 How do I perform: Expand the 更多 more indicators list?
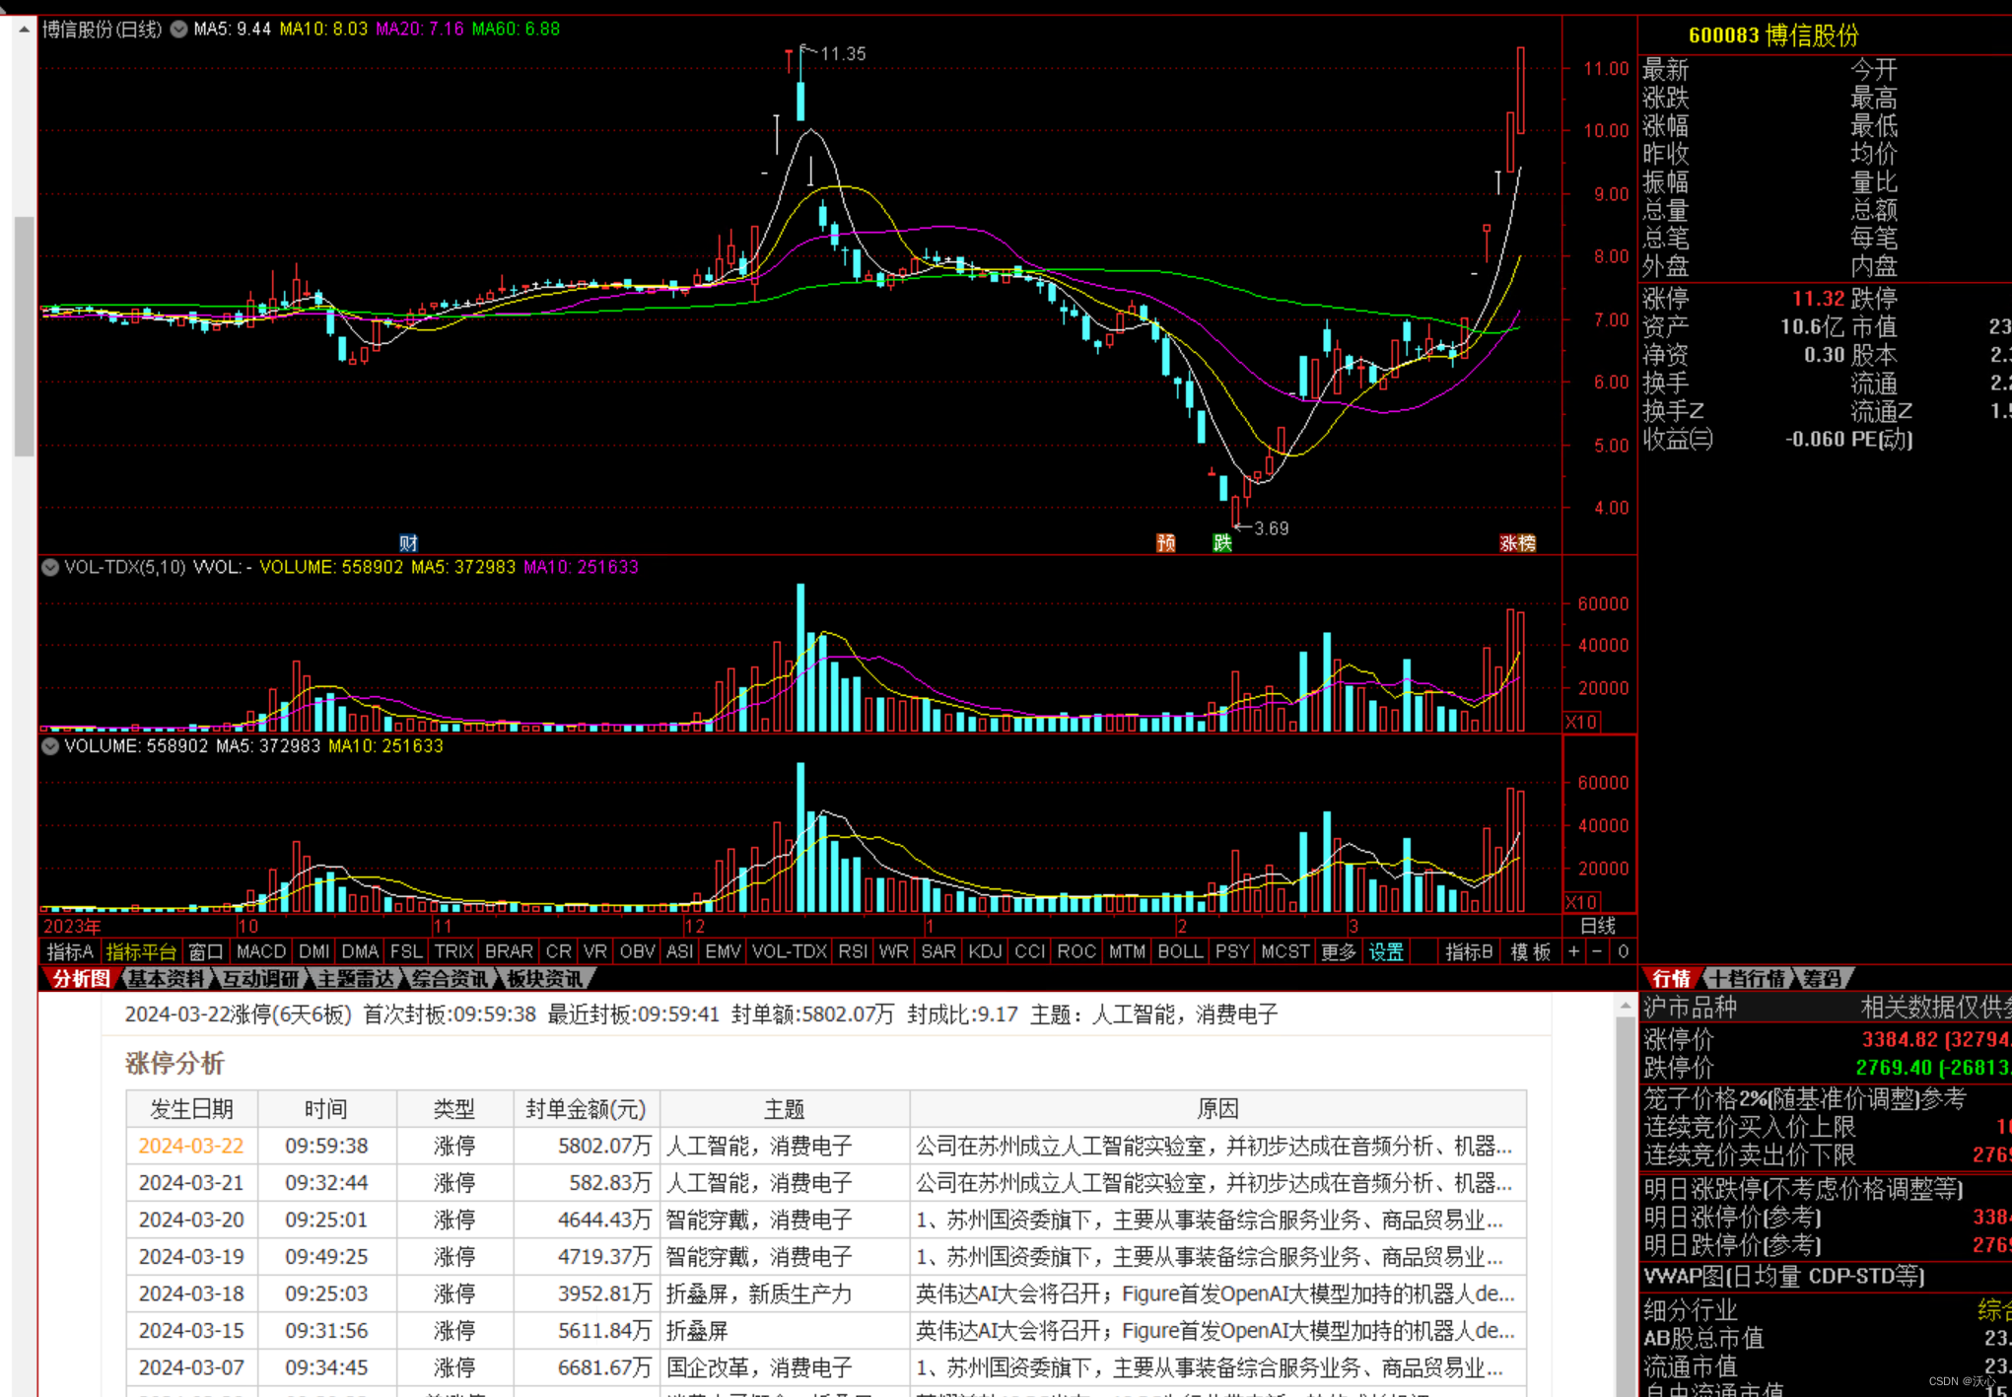pyautogui.click(x=1339, y=951)
